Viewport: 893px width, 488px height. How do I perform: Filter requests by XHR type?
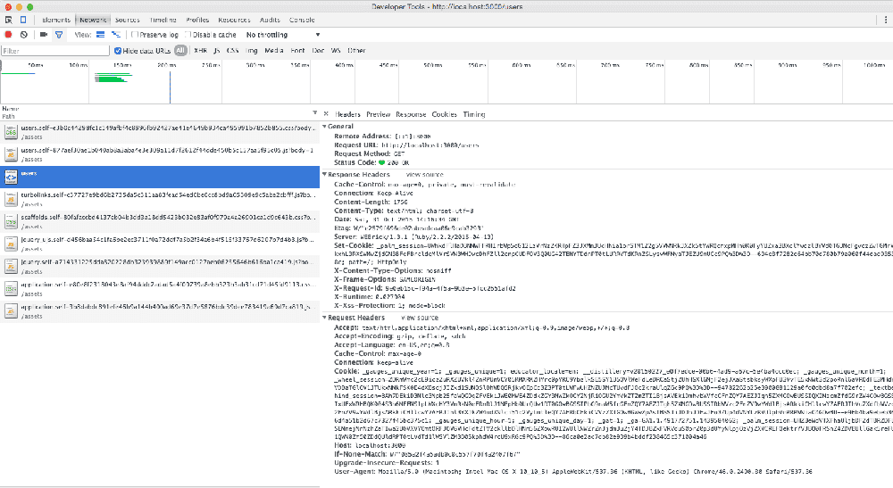[200, 51]
